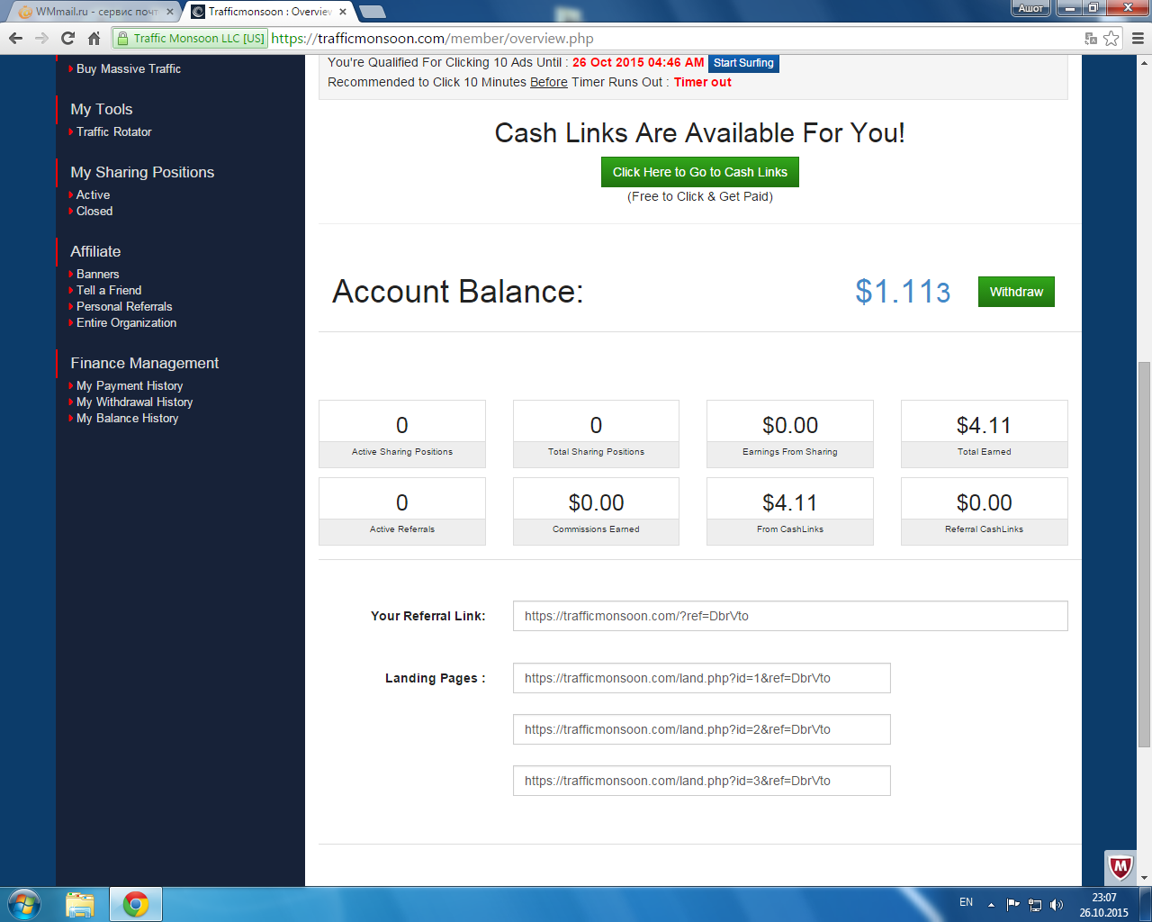Click the Active Sharing Positions stat box
Viewport: 1152px width, 922px height.
coord(402,434)
